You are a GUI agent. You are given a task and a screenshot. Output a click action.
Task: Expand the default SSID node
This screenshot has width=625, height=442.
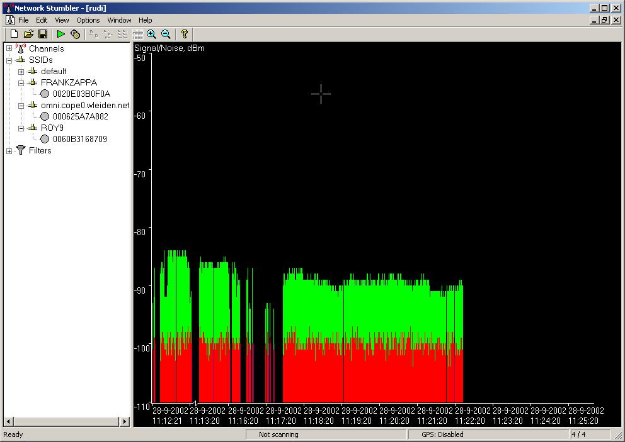21,71
